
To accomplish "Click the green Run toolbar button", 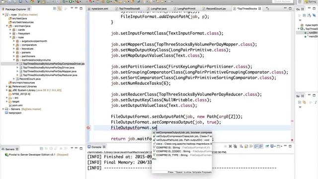I will (x=71, y=1).
